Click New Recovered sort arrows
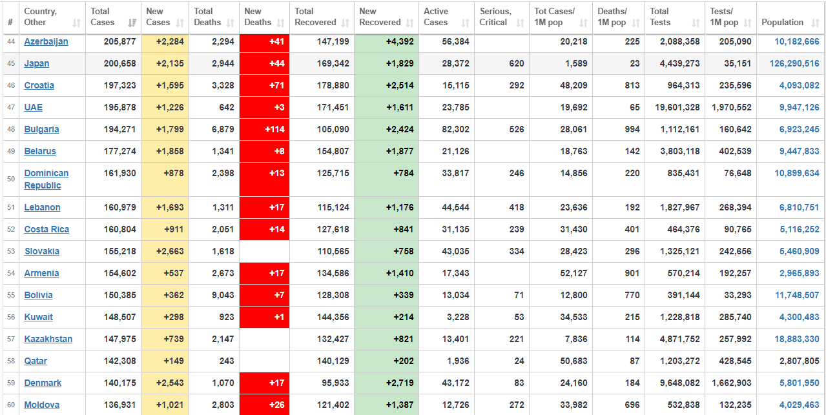826x415 pixels. tap(410, 23)
